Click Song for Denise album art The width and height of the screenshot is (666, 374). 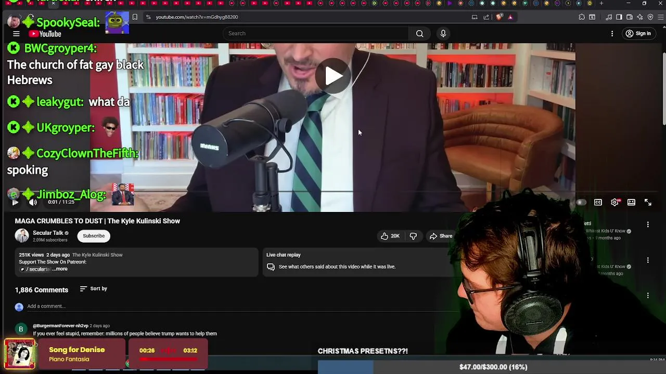pos(20,354)
